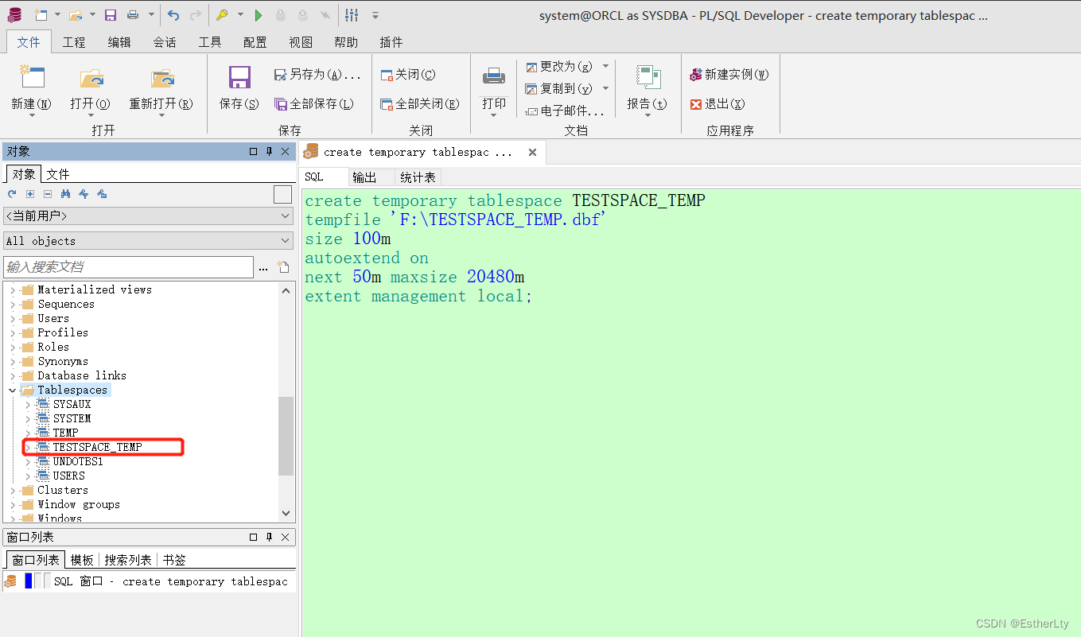Click the ribbon 报告 (Report) icon

tap(647, 77)
